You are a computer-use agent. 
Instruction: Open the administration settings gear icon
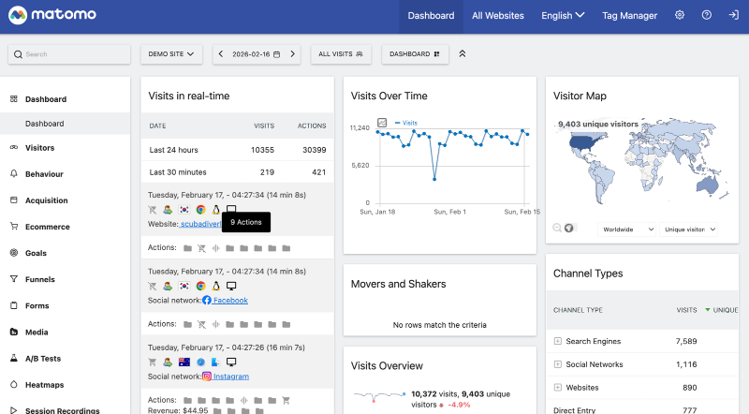click(680, 16)
